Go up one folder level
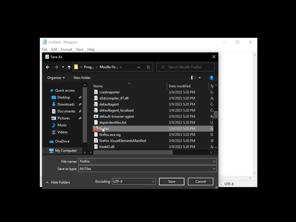 tap(69, 67)
